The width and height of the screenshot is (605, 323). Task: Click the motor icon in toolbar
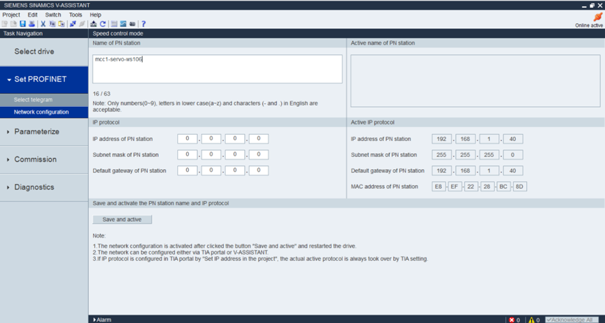(x=133, y=24)
